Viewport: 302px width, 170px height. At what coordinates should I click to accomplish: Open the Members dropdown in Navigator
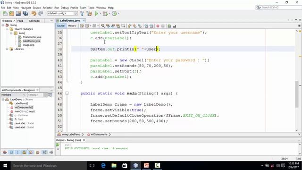click(14, 95)
